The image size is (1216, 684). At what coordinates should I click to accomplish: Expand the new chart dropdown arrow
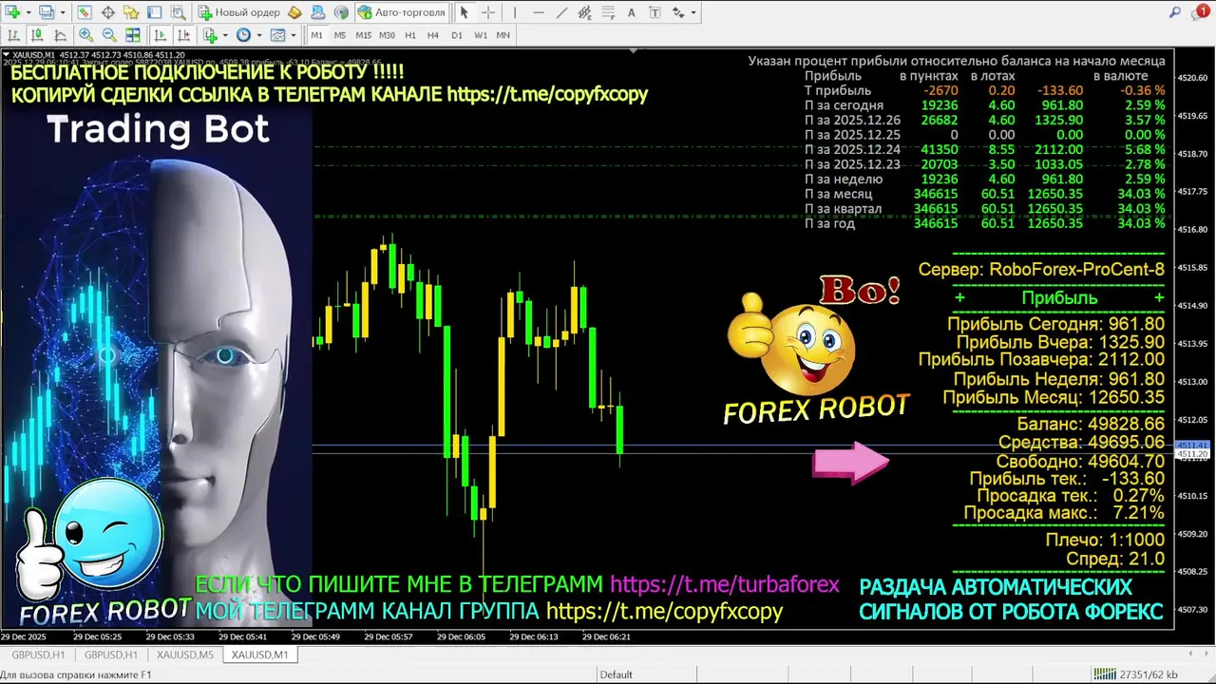(28, 12)
